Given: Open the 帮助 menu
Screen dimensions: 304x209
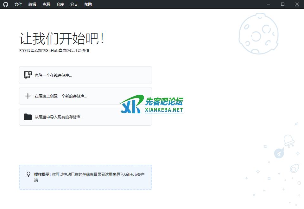Looking at the screenshot, I should click(x=88, y=4).
